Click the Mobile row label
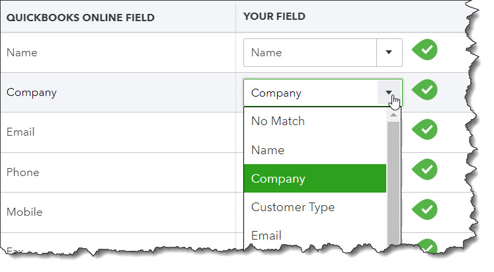The width and height of the screenshot is (494, 272). (24, 212)
